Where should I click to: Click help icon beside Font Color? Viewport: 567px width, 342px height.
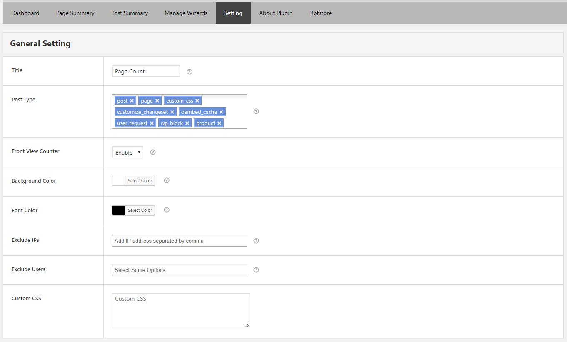(x=167, y=210)
